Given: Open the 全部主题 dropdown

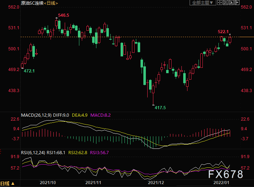Looking at the screenshot, I should pyautogui.click(x=203, y=2).
